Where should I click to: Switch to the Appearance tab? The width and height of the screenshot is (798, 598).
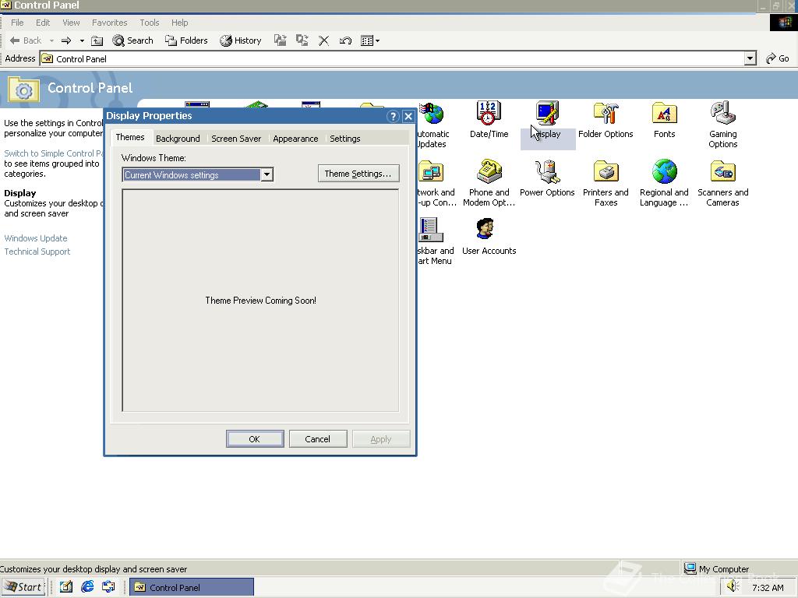(x=295, y=139)
